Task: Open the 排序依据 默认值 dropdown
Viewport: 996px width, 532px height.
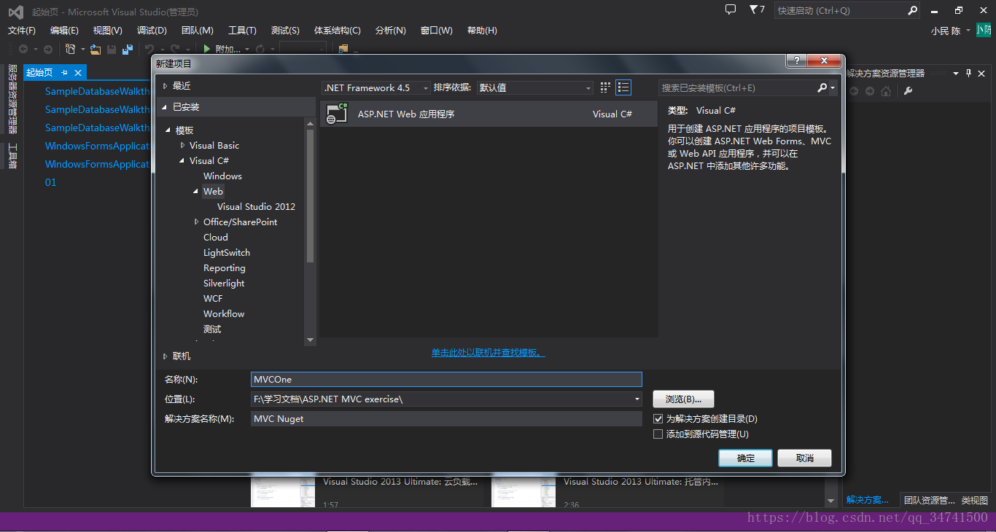Action: coord(535,87)
